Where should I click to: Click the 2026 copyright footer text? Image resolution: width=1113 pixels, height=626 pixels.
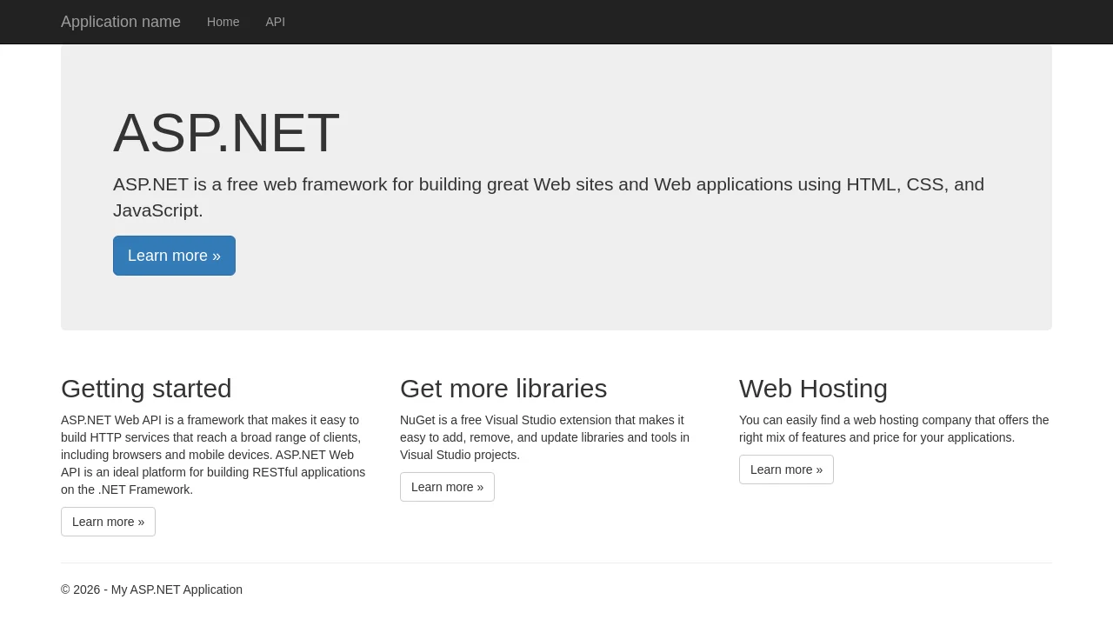151,589
